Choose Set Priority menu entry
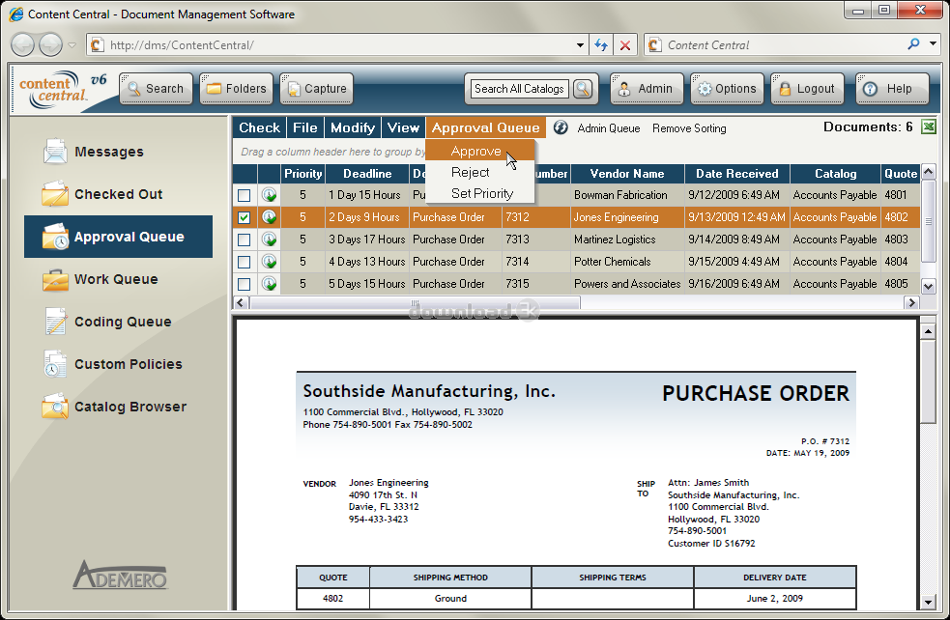The height and width of the screenshot is (620, 950). [x=480, y=193]
